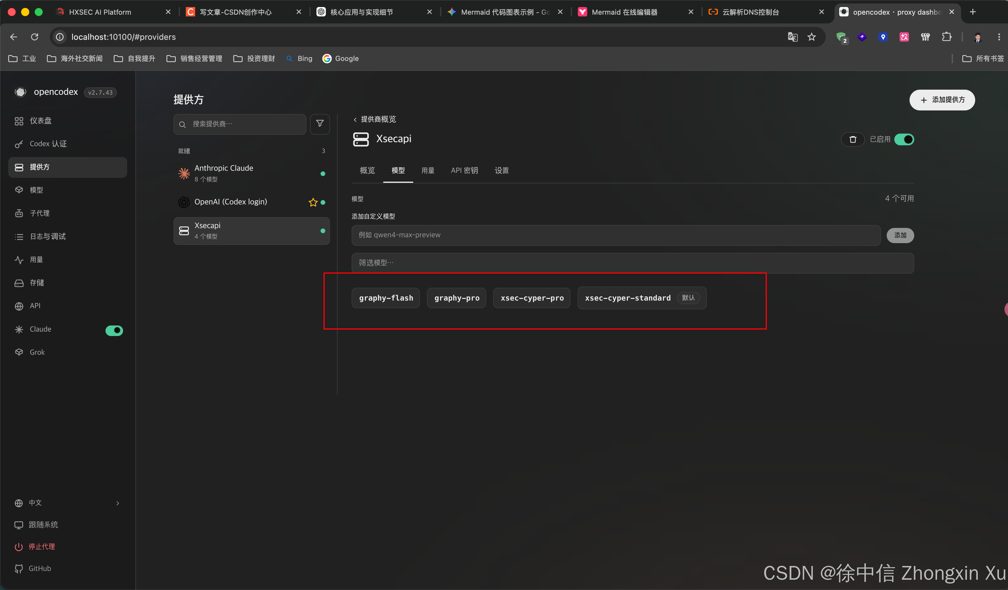Select the xsec-cyper-pro model chip
1008x590 pixels.
click(x=532, y=298)
